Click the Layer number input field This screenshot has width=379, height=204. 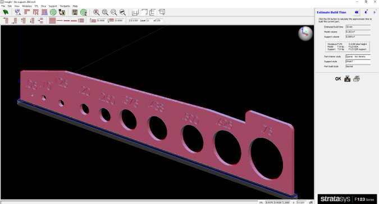click(149, 21)
